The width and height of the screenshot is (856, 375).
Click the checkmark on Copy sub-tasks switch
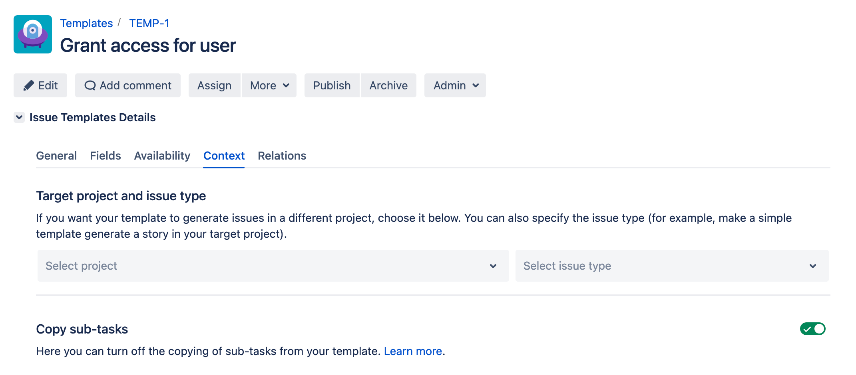coord(807,329)
